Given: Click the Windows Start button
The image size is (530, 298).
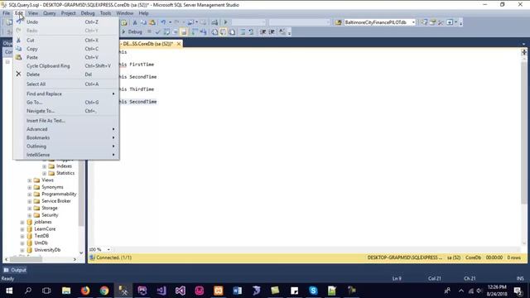Looking at the screenshot, I should (x=9, y=291).
